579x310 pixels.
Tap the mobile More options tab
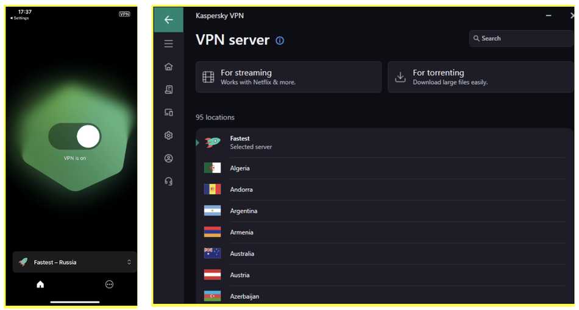(109, 284)
